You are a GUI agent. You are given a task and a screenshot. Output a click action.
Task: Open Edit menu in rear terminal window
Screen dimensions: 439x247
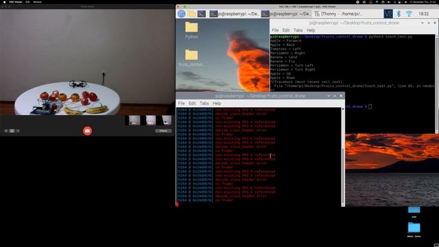tap(286, 30)
